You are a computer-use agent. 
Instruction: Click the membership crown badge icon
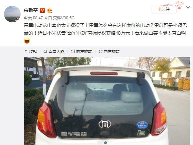tap(50, 10)
